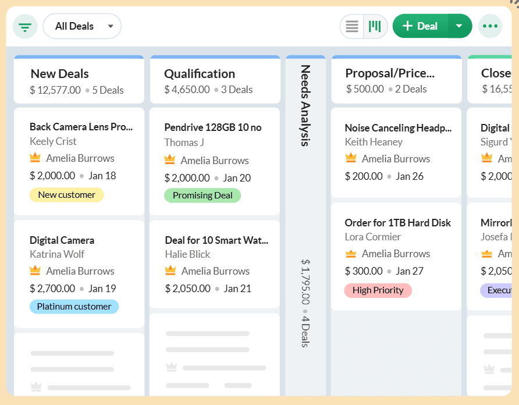The width and height of the screenshot is (519, 405).
Task: Click crown icon on 1TB Hard Disk deal
Action: [x=351, y=254]
